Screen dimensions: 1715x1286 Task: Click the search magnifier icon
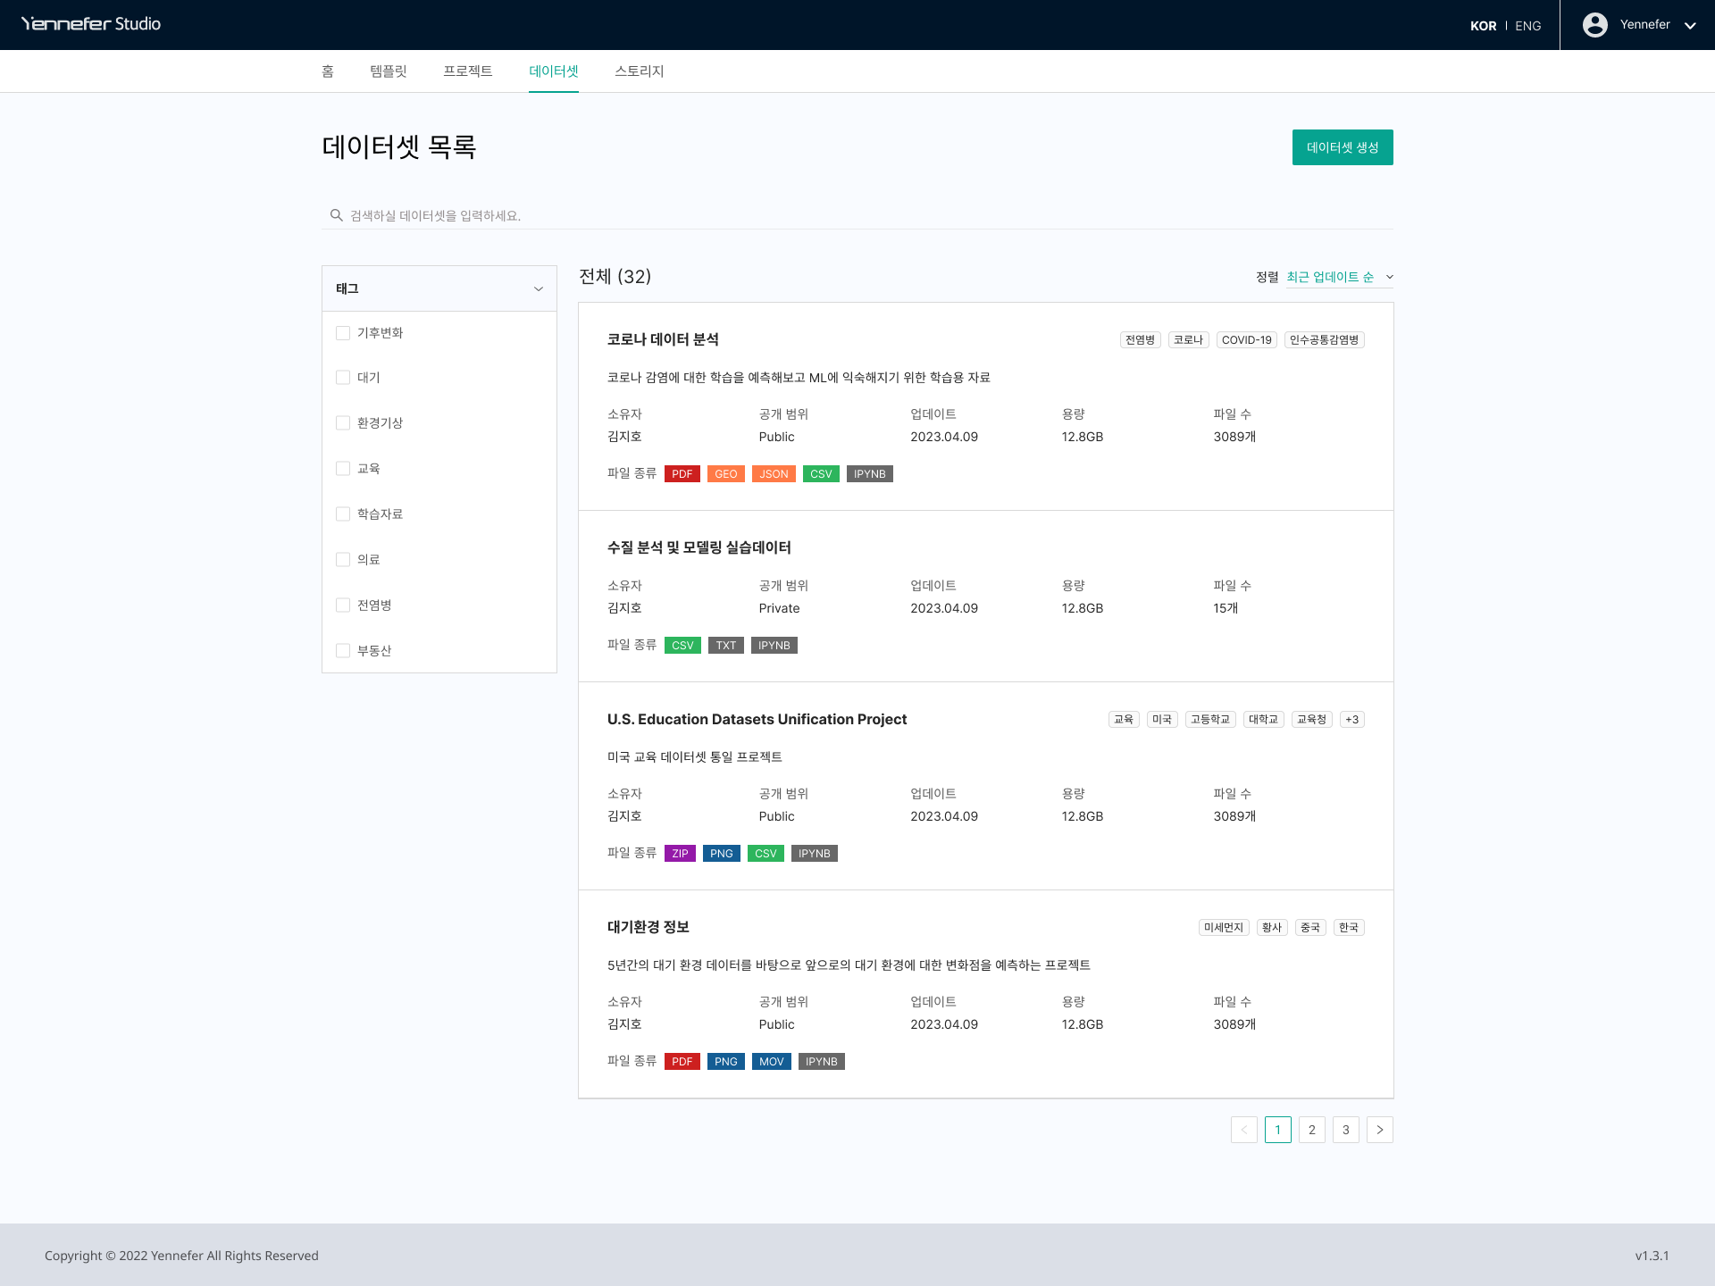pos(336,215)
